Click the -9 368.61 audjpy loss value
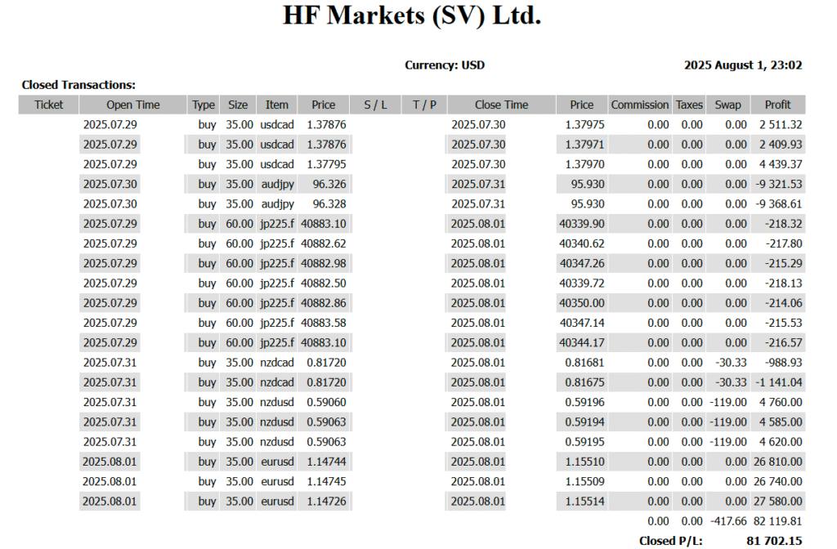Viewport: 837px width, 549px height. [777, 203]
